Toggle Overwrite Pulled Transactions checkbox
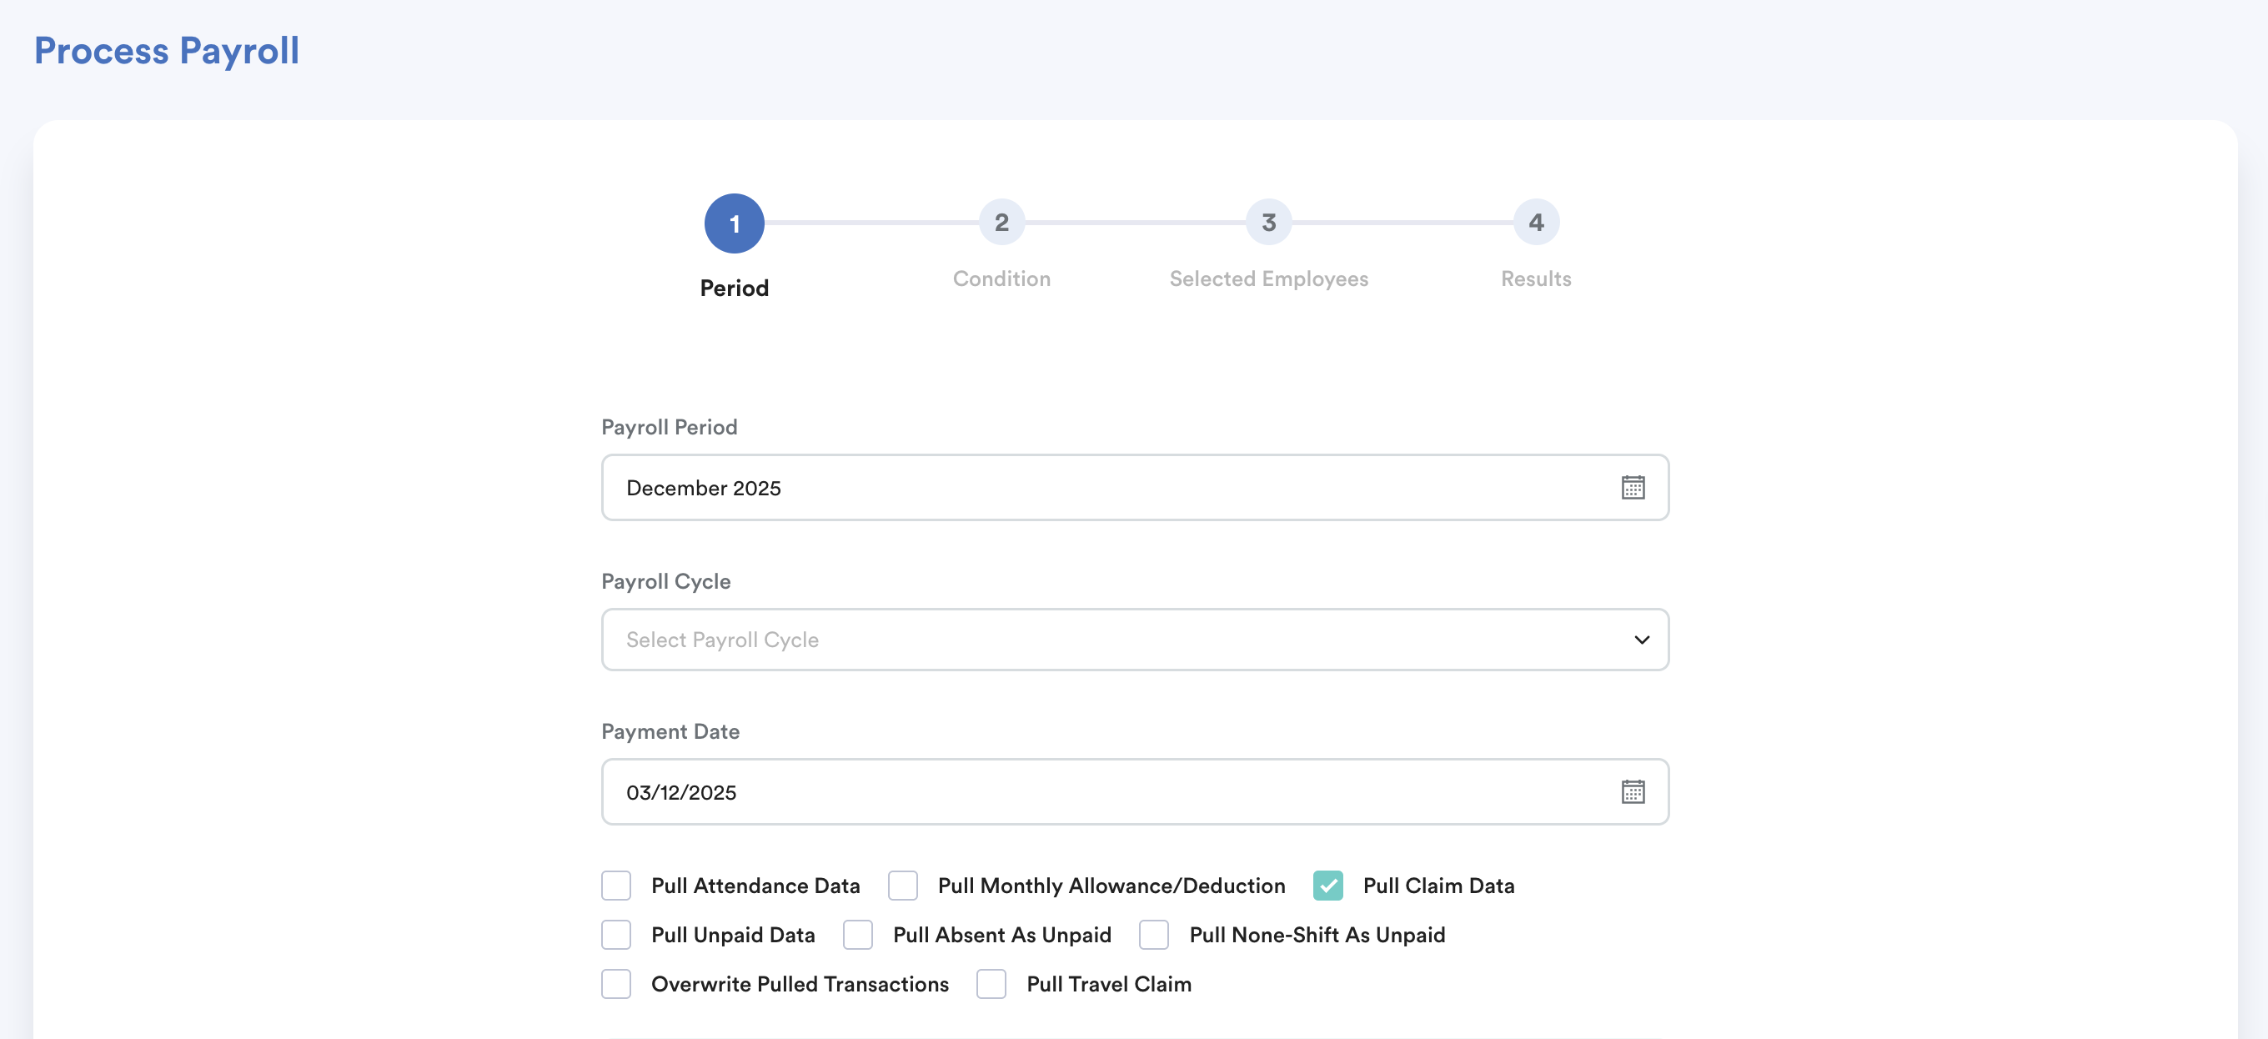The image size is (2268, 1039). [616, 985]
